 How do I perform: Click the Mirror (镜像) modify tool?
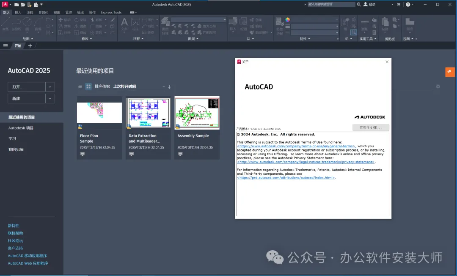pos(80,26)
